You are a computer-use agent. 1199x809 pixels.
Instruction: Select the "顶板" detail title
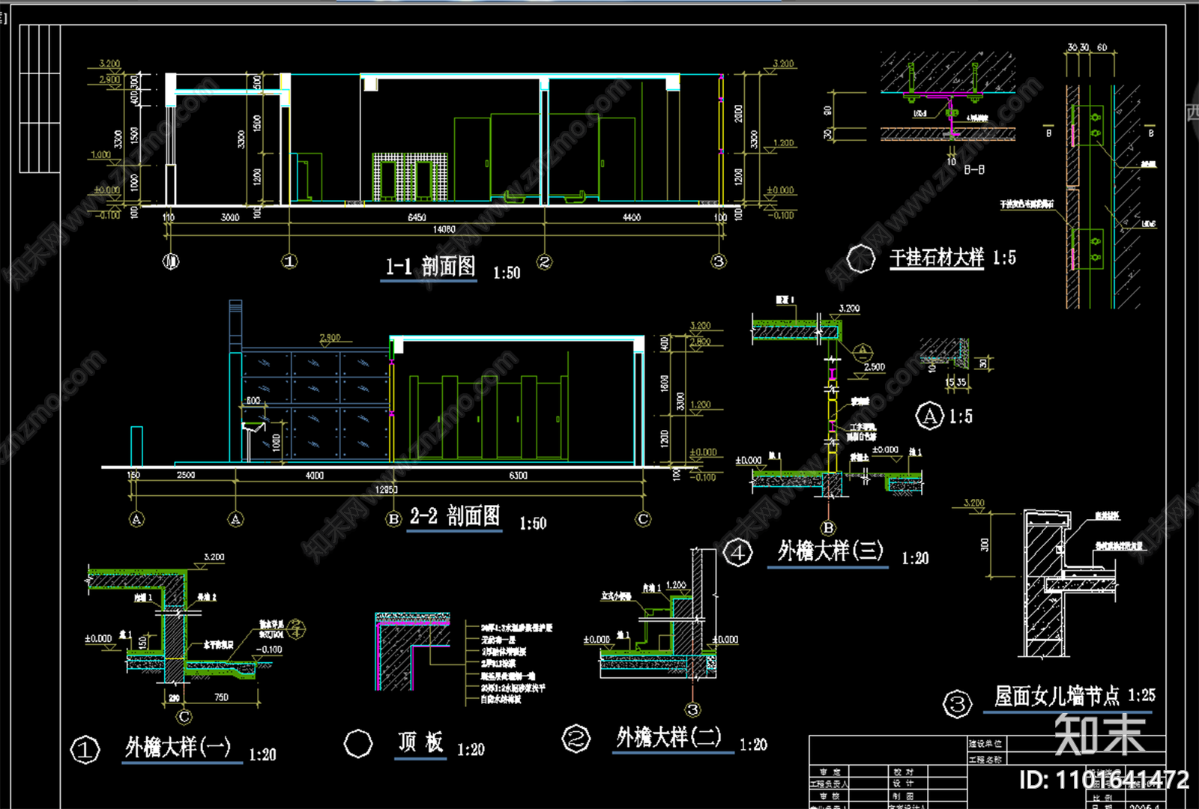point(420,742)
